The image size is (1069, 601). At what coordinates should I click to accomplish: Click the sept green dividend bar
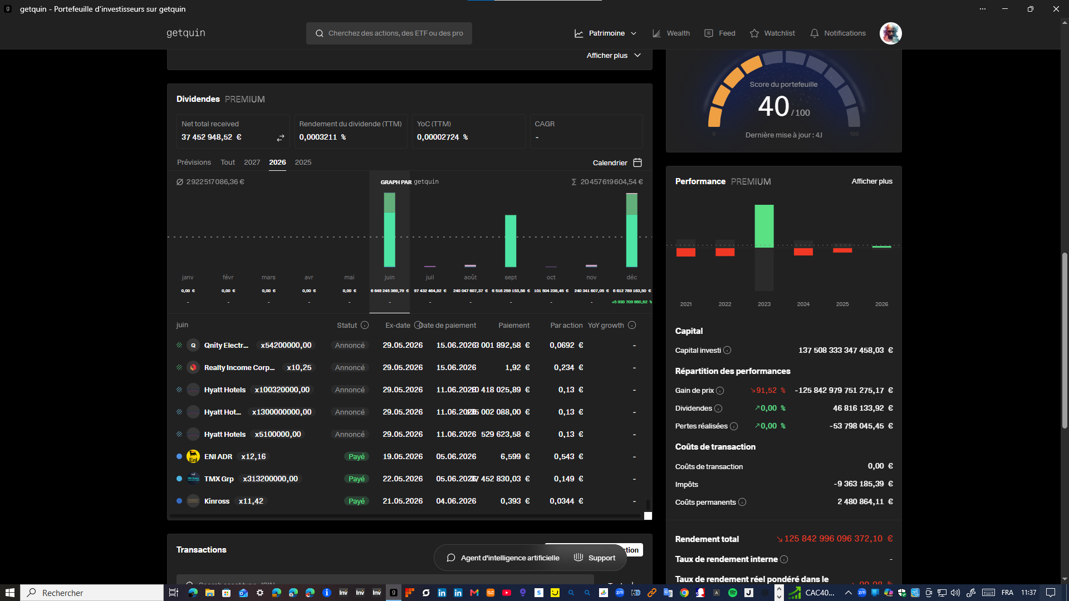click(511, 241)
